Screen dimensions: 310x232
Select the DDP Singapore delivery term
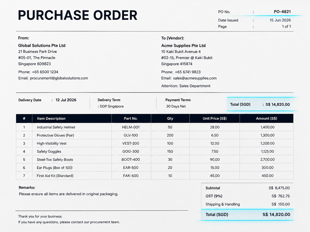[112, 106]
